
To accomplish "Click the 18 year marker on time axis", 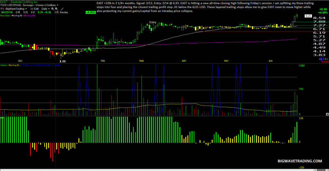I will pyautogui.click(x=62, y=61).
